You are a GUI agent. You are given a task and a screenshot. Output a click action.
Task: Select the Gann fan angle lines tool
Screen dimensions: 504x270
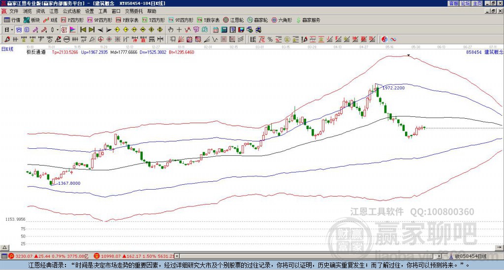click(181, 39)
